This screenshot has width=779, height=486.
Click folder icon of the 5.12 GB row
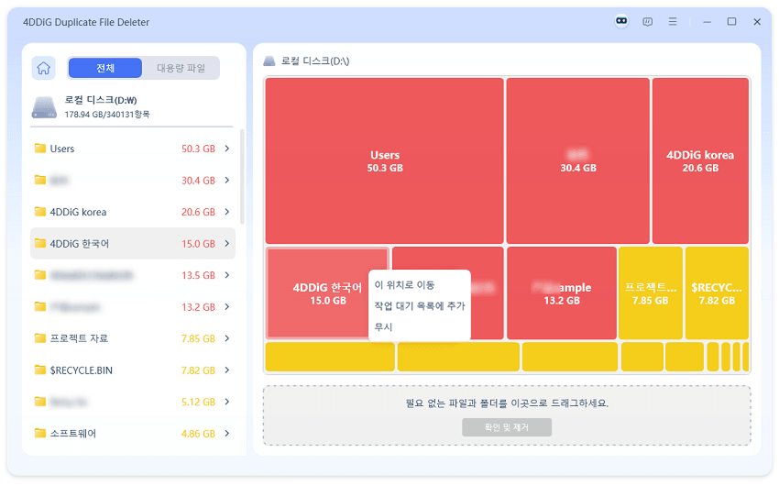[x=39, y=402]
